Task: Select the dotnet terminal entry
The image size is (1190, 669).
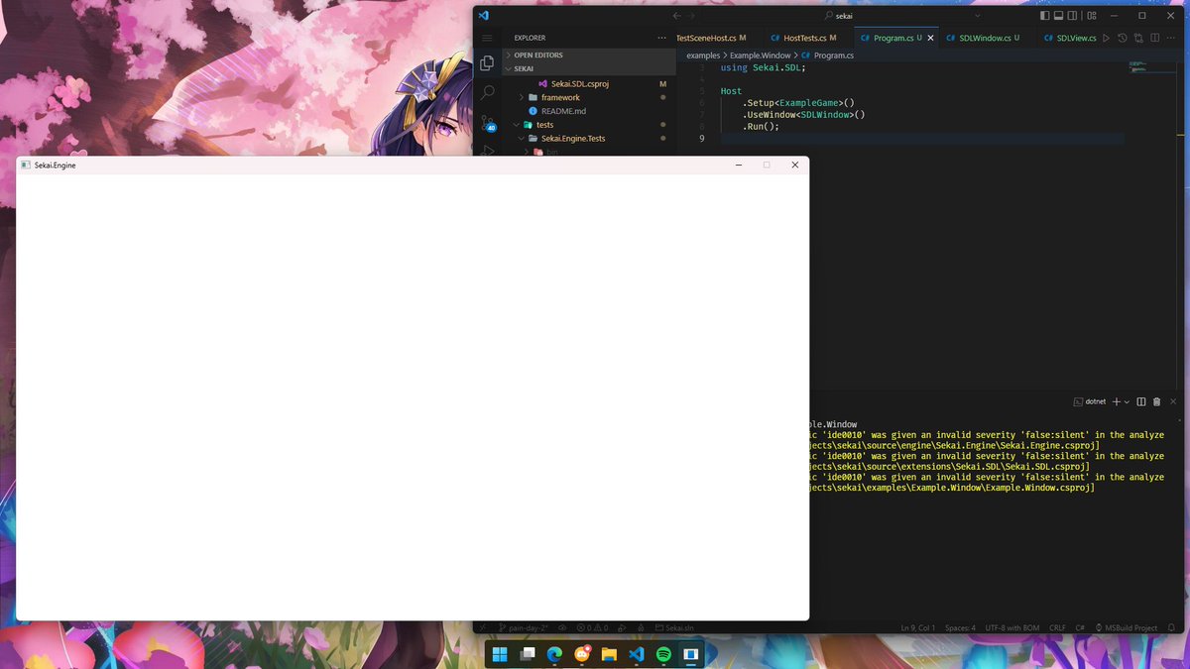Action: pyautogui.click(x=1090, y=401)
